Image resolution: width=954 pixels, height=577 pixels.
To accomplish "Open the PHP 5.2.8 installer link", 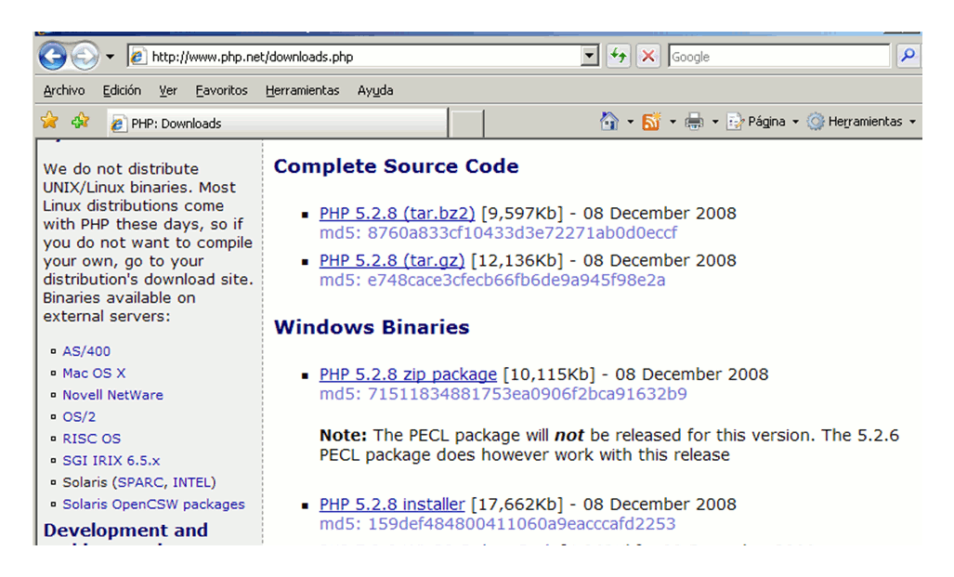I will tap(392, 505).
